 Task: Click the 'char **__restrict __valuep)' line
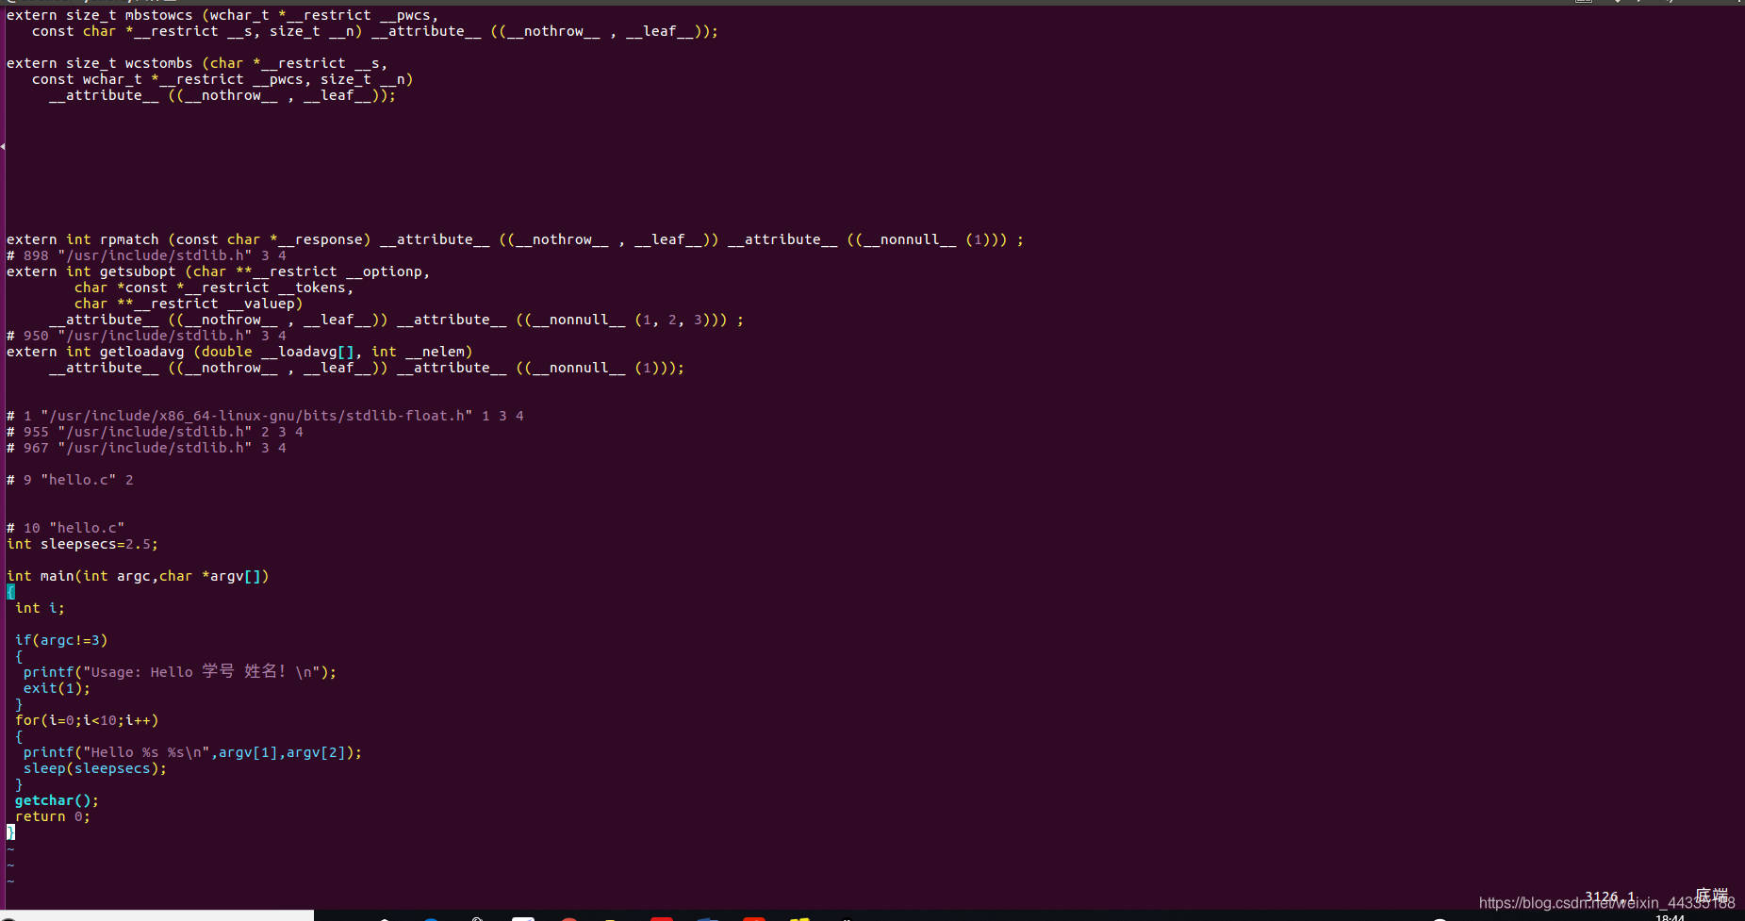(x=189, y=304)
